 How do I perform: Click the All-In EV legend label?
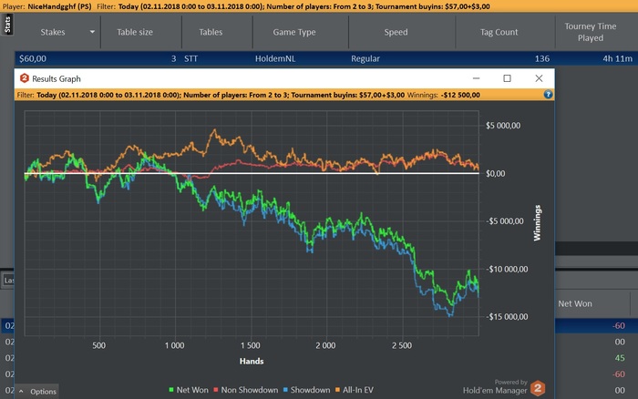(x=357, y=390)
